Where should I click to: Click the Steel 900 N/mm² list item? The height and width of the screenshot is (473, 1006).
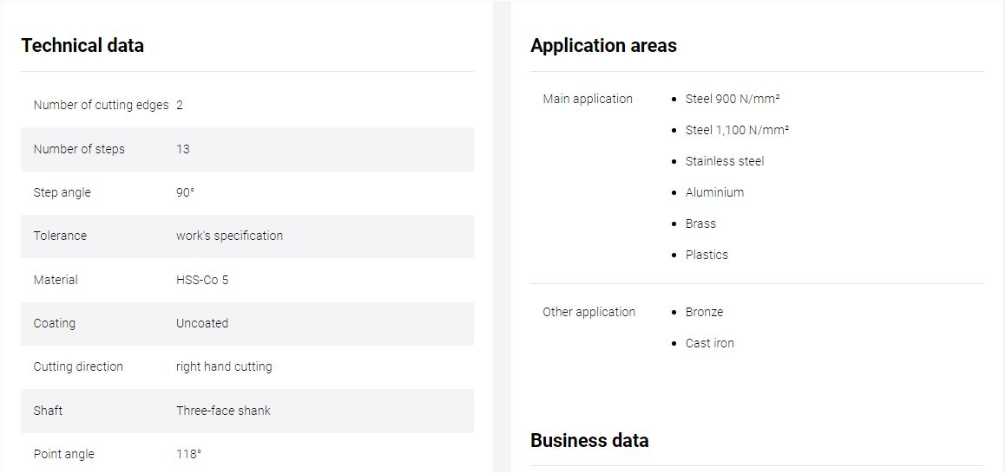pos(732,100)
